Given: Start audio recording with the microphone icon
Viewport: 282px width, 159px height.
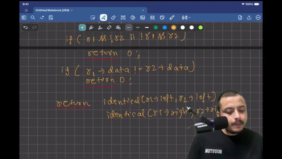Looking at the screenshot, I should pos(185,17).
